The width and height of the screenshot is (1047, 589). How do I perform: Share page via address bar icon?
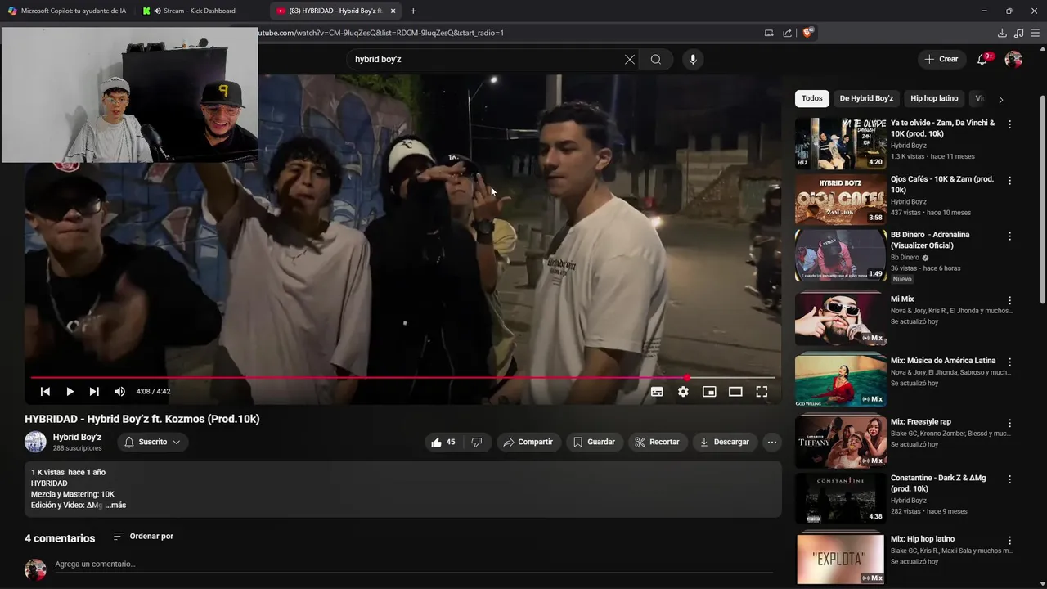click(787, 33)
